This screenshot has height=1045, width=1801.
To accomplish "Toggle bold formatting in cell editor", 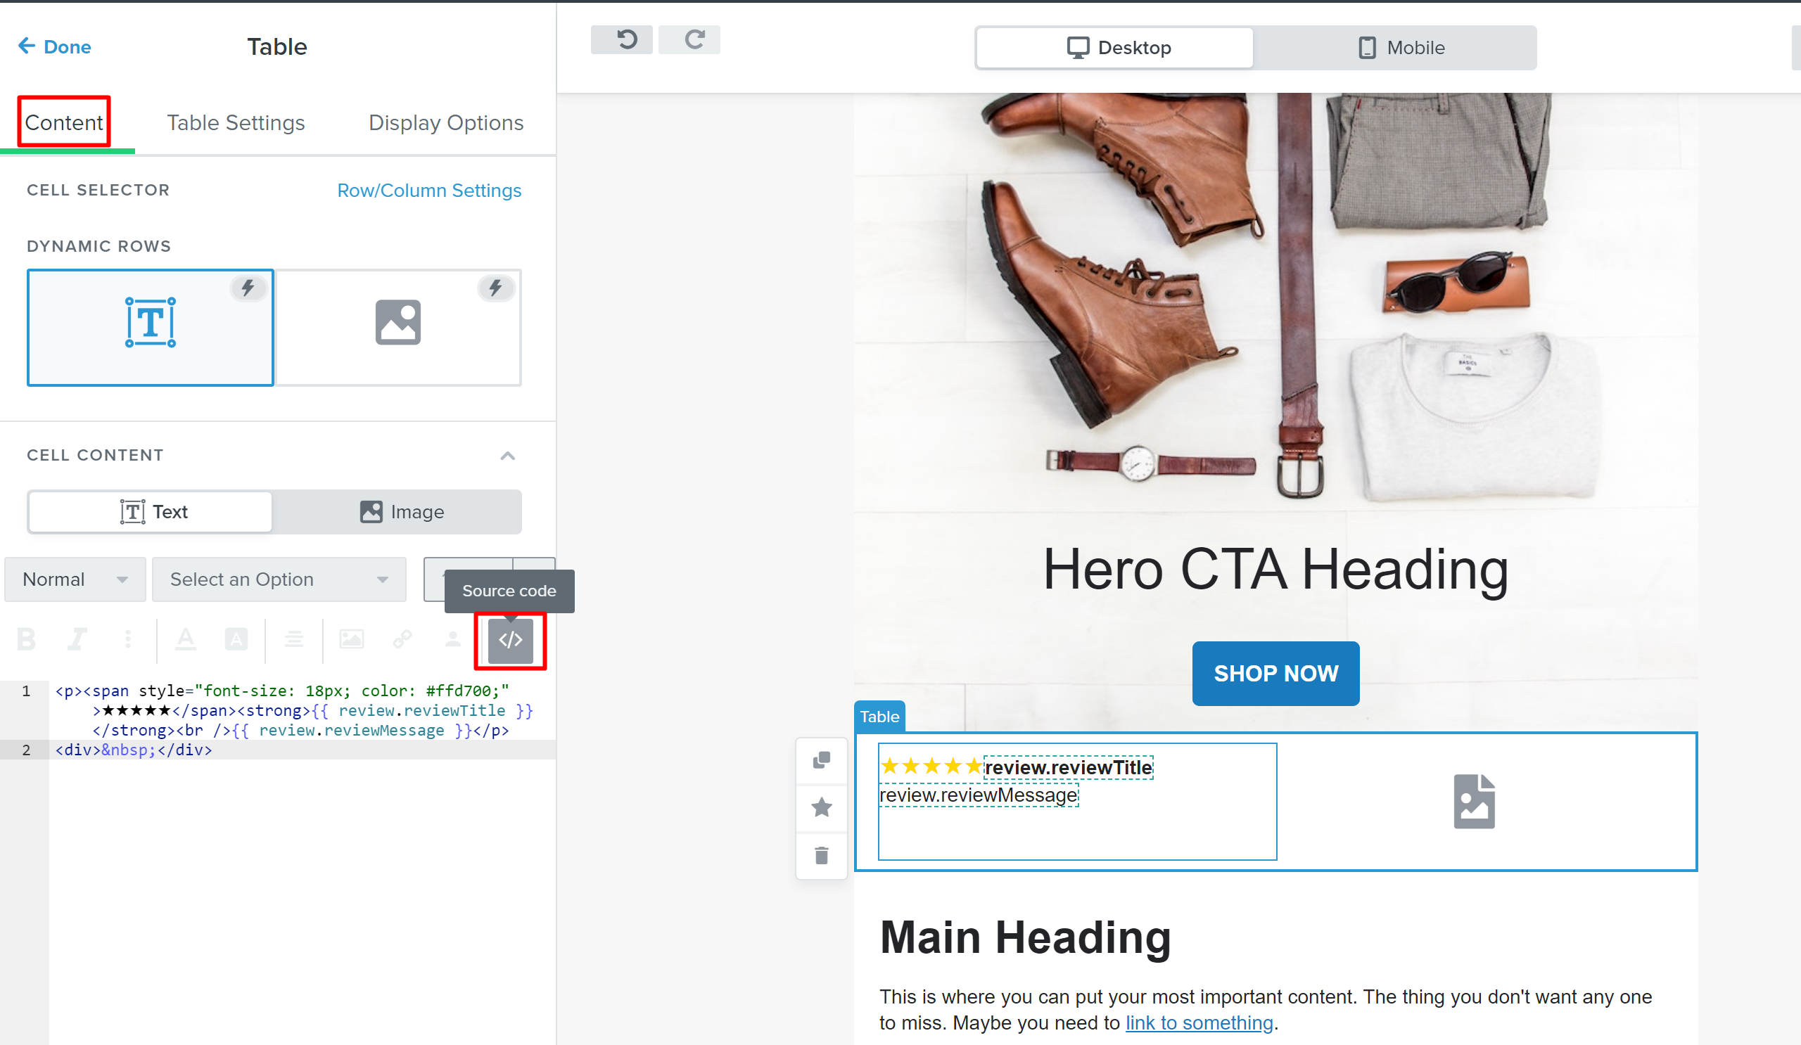I will pyautogui.click(x=27, y=639).
